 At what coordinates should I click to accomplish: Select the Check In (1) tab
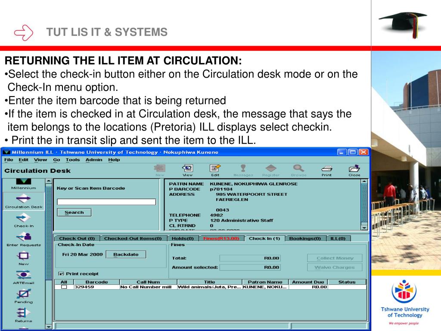click(x=264, y=238)
